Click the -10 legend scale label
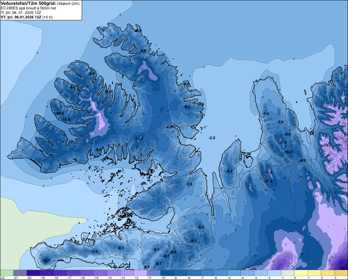Image resolution: width=348 pixels, height=280 pixels. [163, 278]
